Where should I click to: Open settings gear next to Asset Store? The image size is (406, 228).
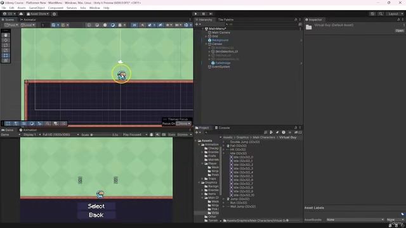point(55,14)
